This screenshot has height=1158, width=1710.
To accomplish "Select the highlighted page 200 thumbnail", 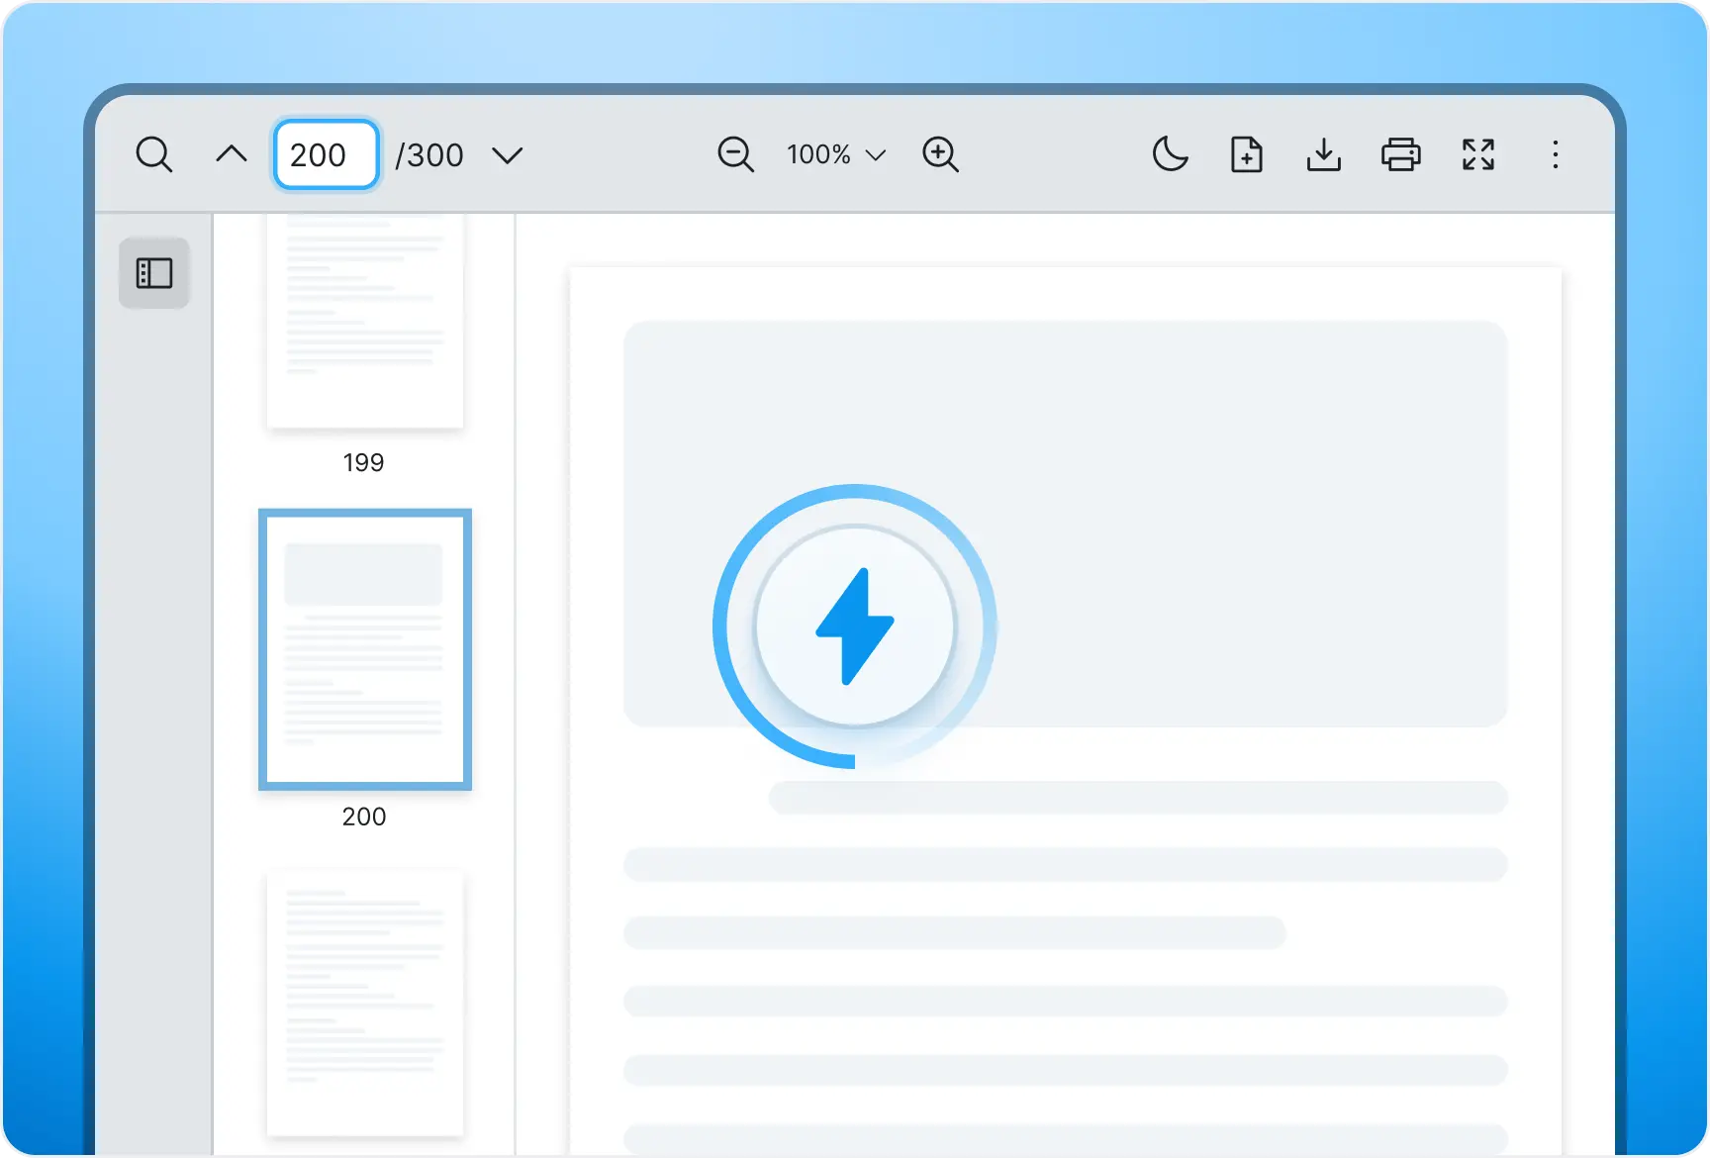I will coord(365,649).
